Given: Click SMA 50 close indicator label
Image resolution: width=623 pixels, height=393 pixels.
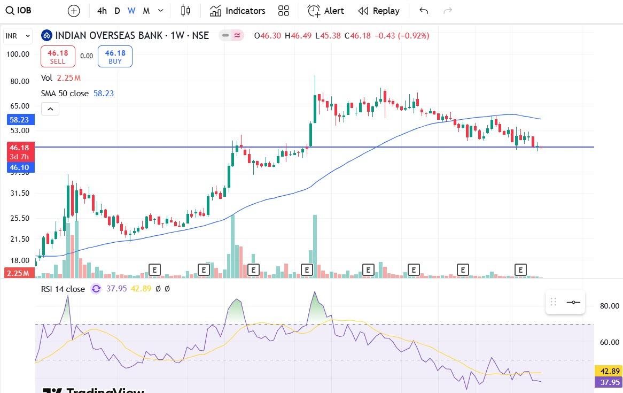Looking at the screenshot, I should click(x=77, y=94).
